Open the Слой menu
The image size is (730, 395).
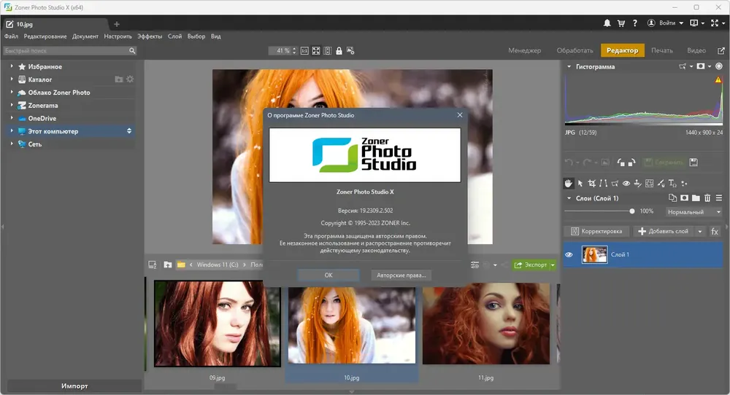coord(174,36)
